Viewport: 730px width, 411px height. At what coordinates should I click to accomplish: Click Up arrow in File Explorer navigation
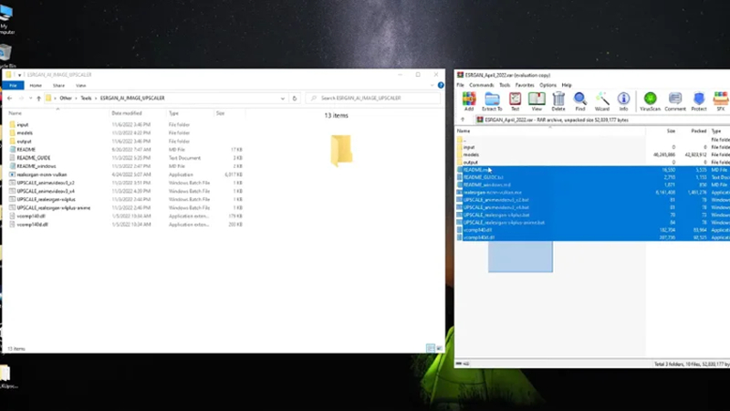(x=38, y=99)
